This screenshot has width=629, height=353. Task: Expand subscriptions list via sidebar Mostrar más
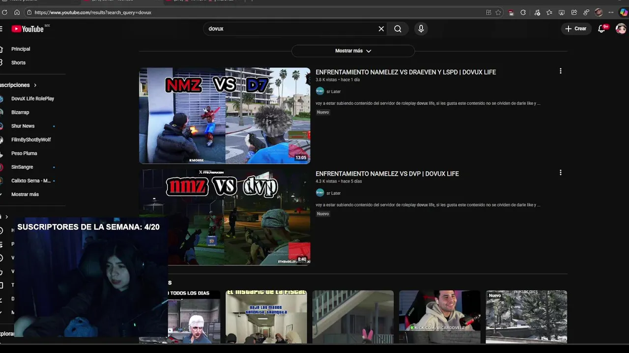tap(25, 194)
